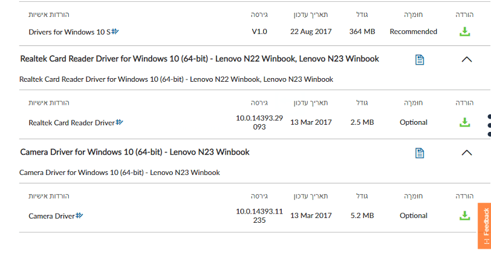Click the Realtek Card Reader Driver bold heading
491x270 pixels.
(x=200, y=59)
